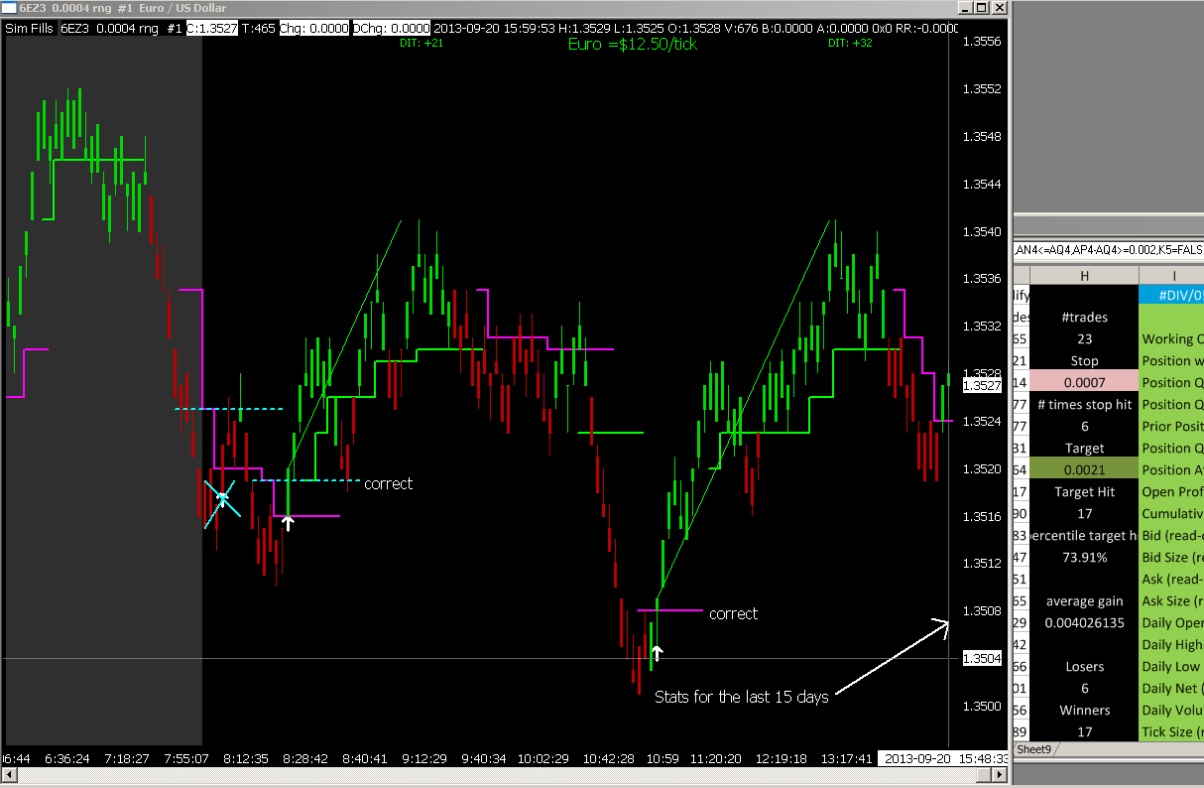Select the DChg: 0.0000 header field
This screenshot has width=1204, height=788.
click(392, 28)
